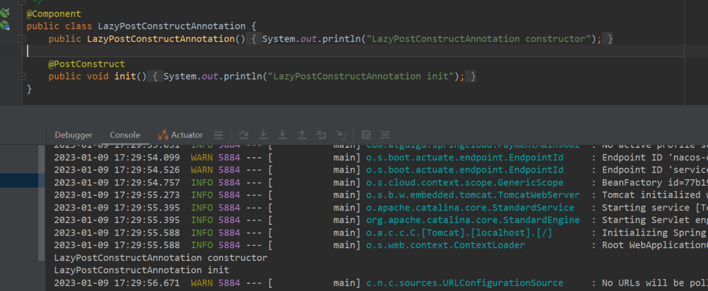Click the Force Step Into icon
Screen dimensions: 708x291
pyautogui.click(x=283, y=135)
